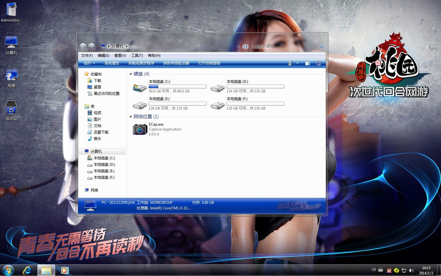This screenshot has width=441, height=276.
Task: Open the 文件(F) menu
Action: click(x=87, y=56)
